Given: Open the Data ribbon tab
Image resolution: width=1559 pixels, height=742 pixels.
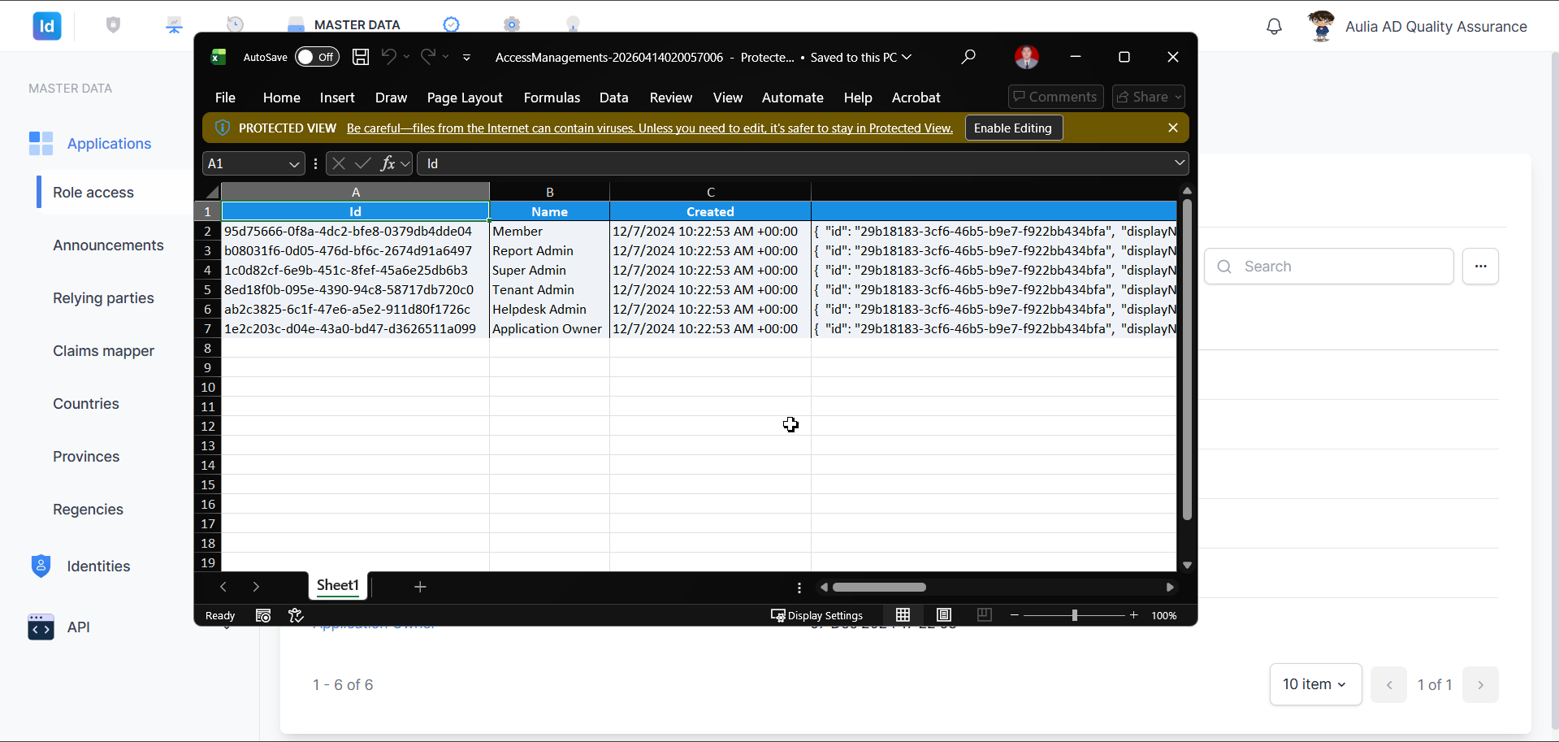Looking at the screenshot, I should pyautogui.click(x=614, y=98).
